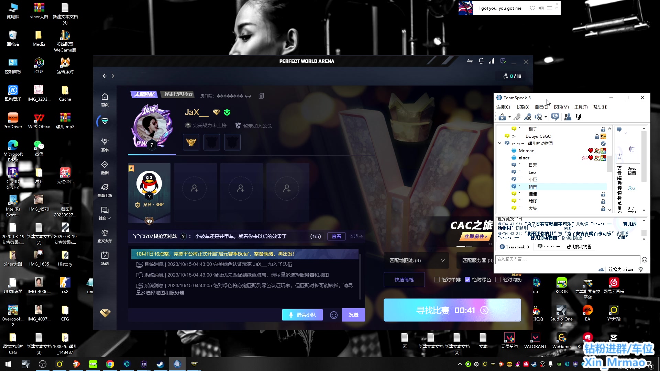This screenshot has height=371, width=660.
Task: Open the 数据 stats section in sidebar
Action: pos(105,168)
